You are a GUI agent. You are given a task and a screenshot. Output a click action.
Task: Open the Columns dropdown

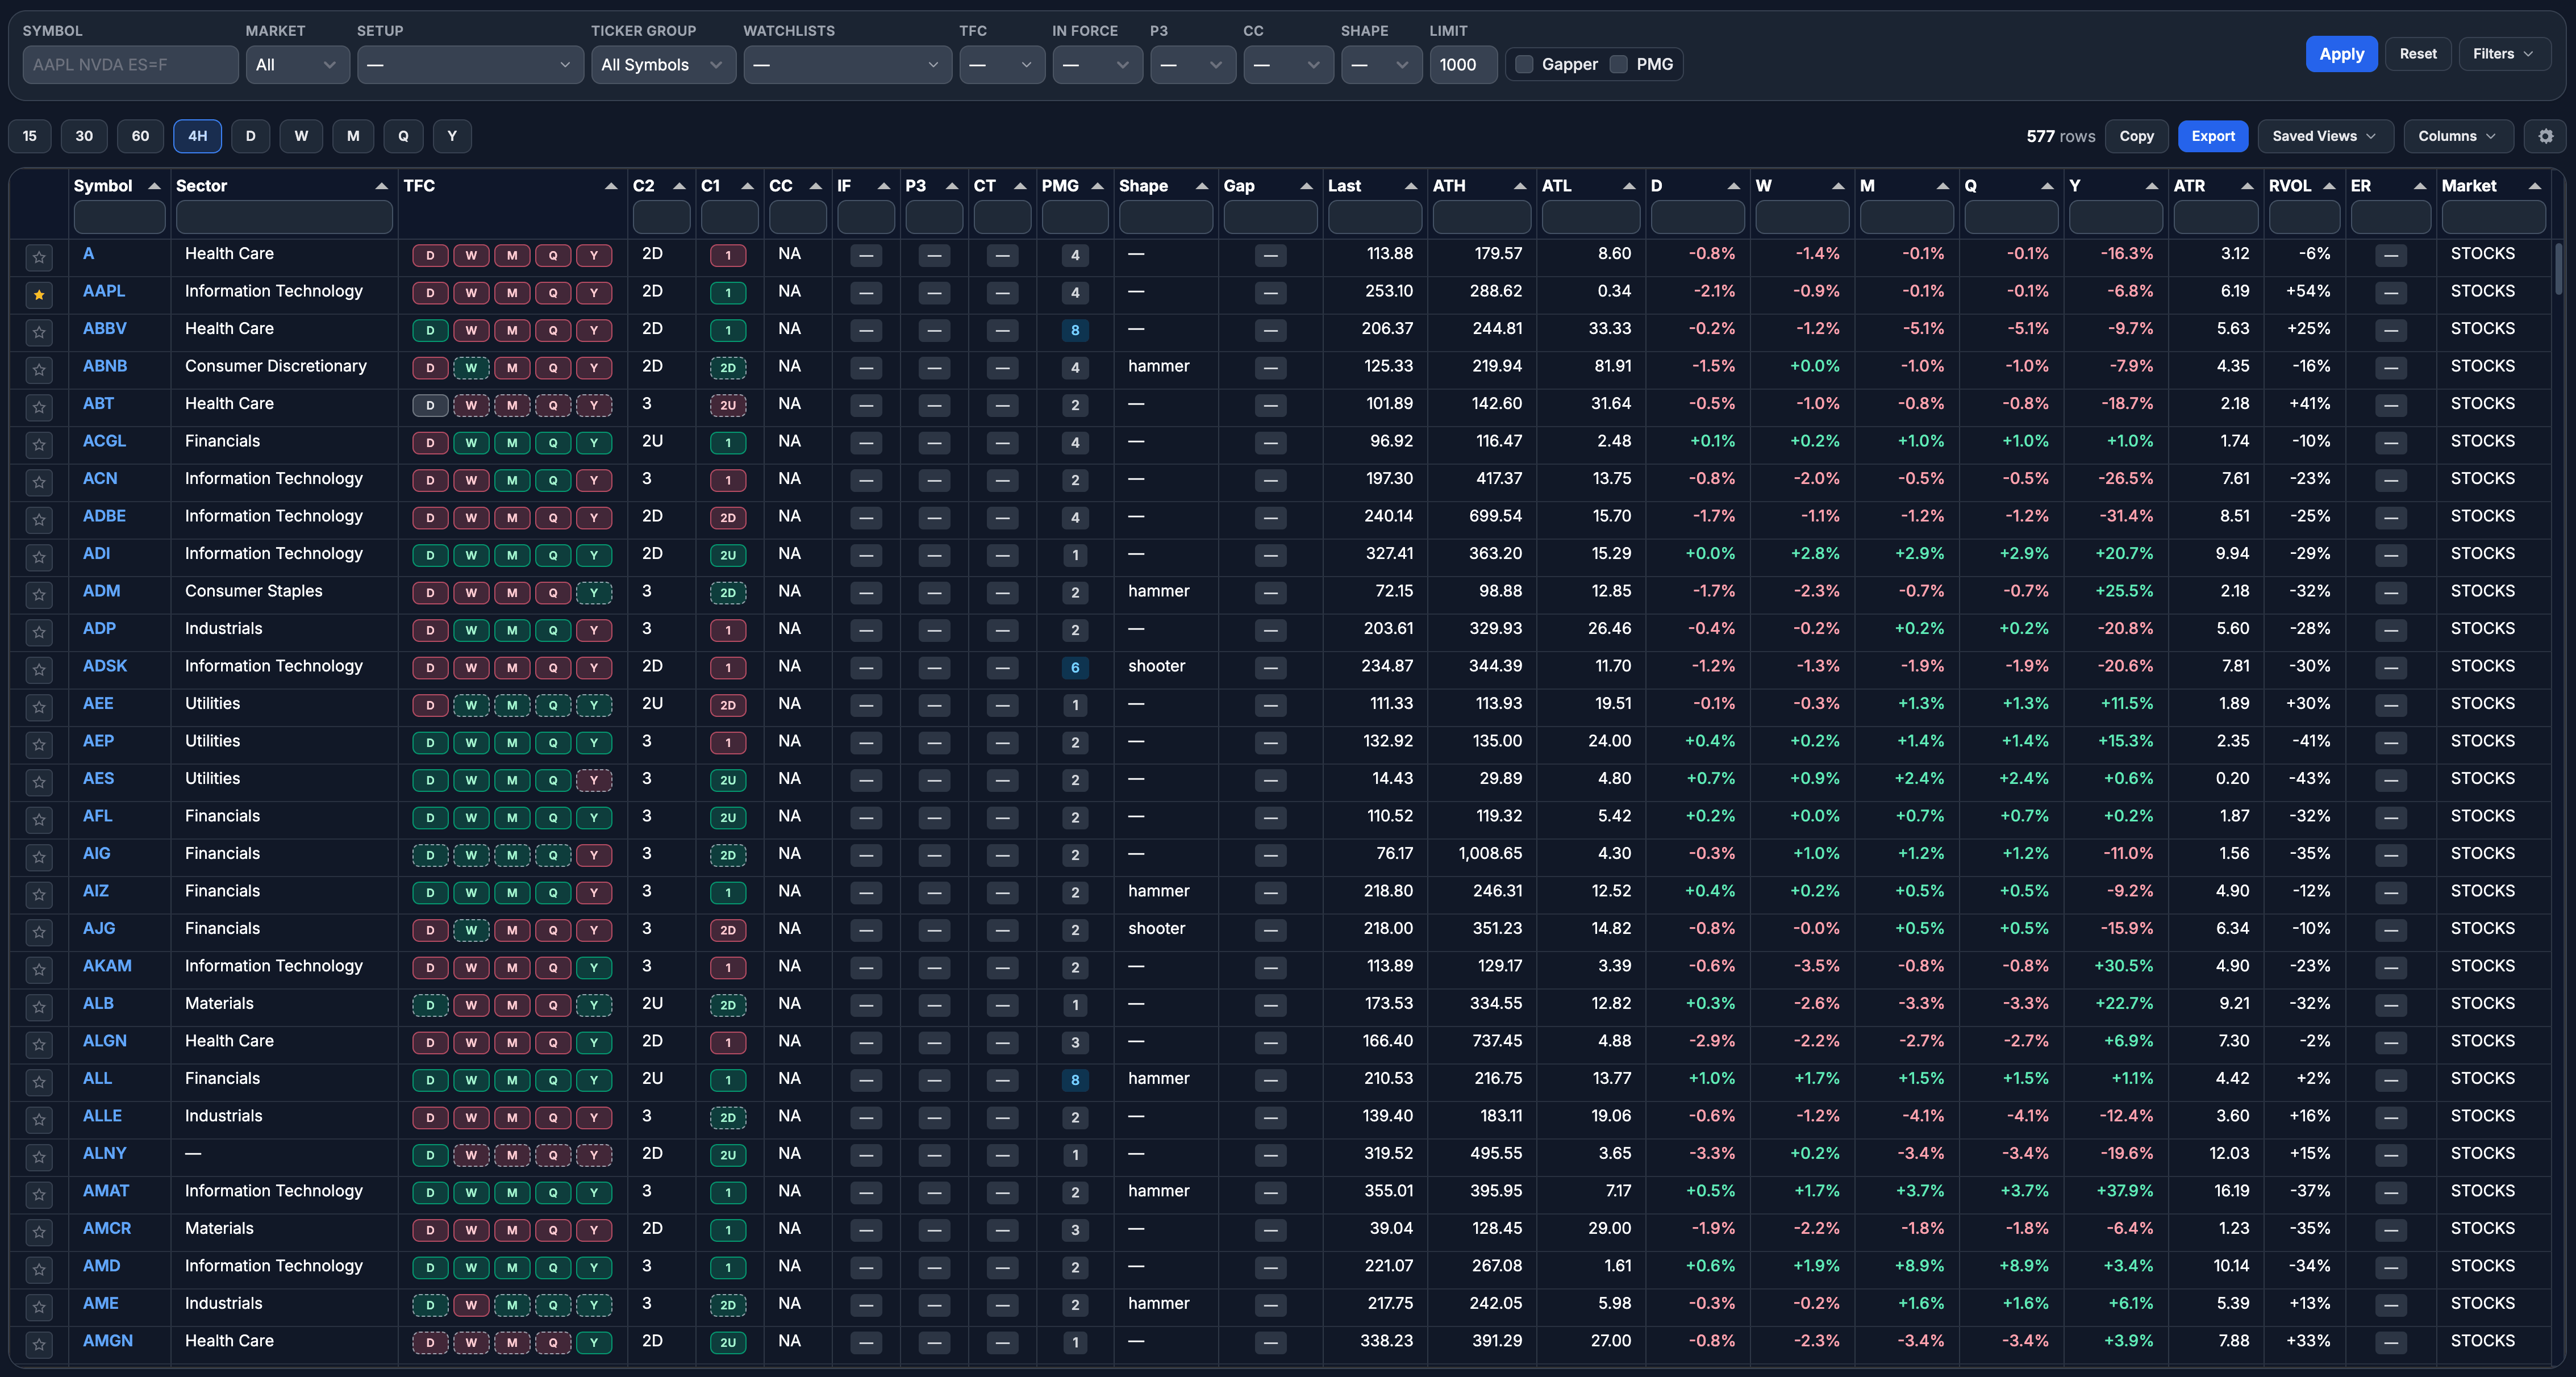click(x=2457, y=136)
